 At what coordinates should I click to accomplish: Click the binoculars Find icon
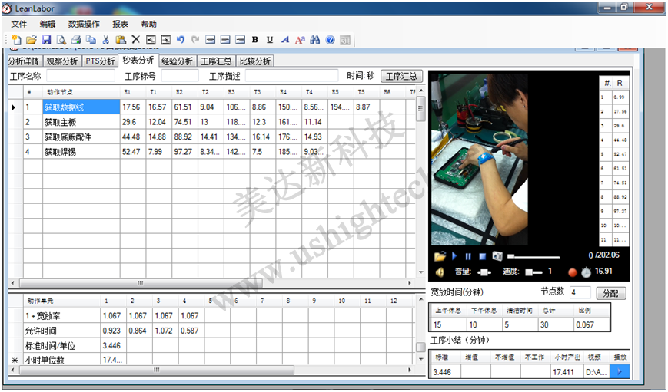coord(315,40)
